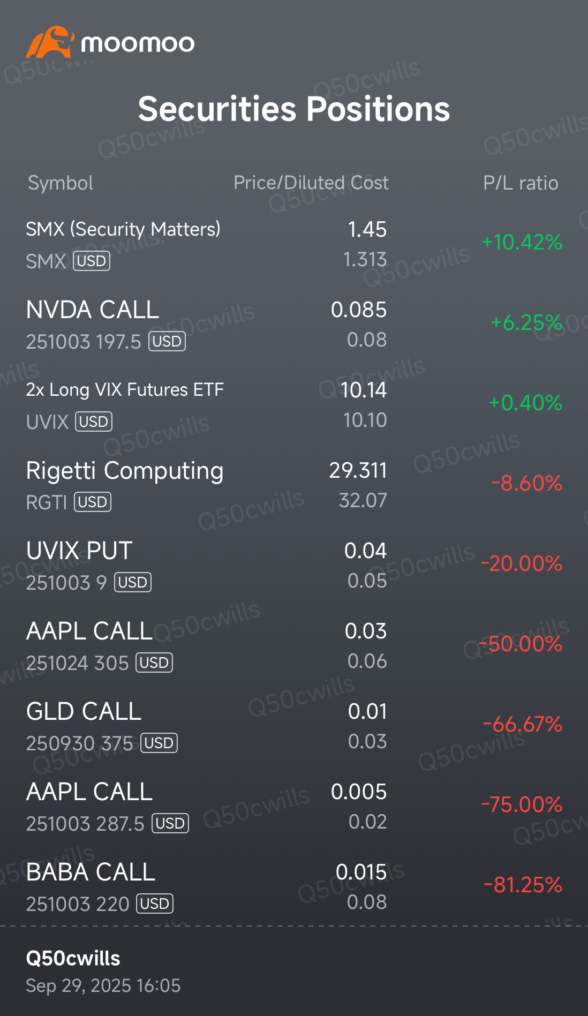Viewport: 588px width, 1016px height.
Task: Tap USD badge on NVDA CALL row
Action: tap(167, 341)
